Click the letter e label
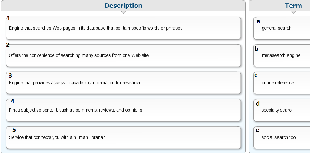Viewport: 310px width, 153px height. [257, 130]
